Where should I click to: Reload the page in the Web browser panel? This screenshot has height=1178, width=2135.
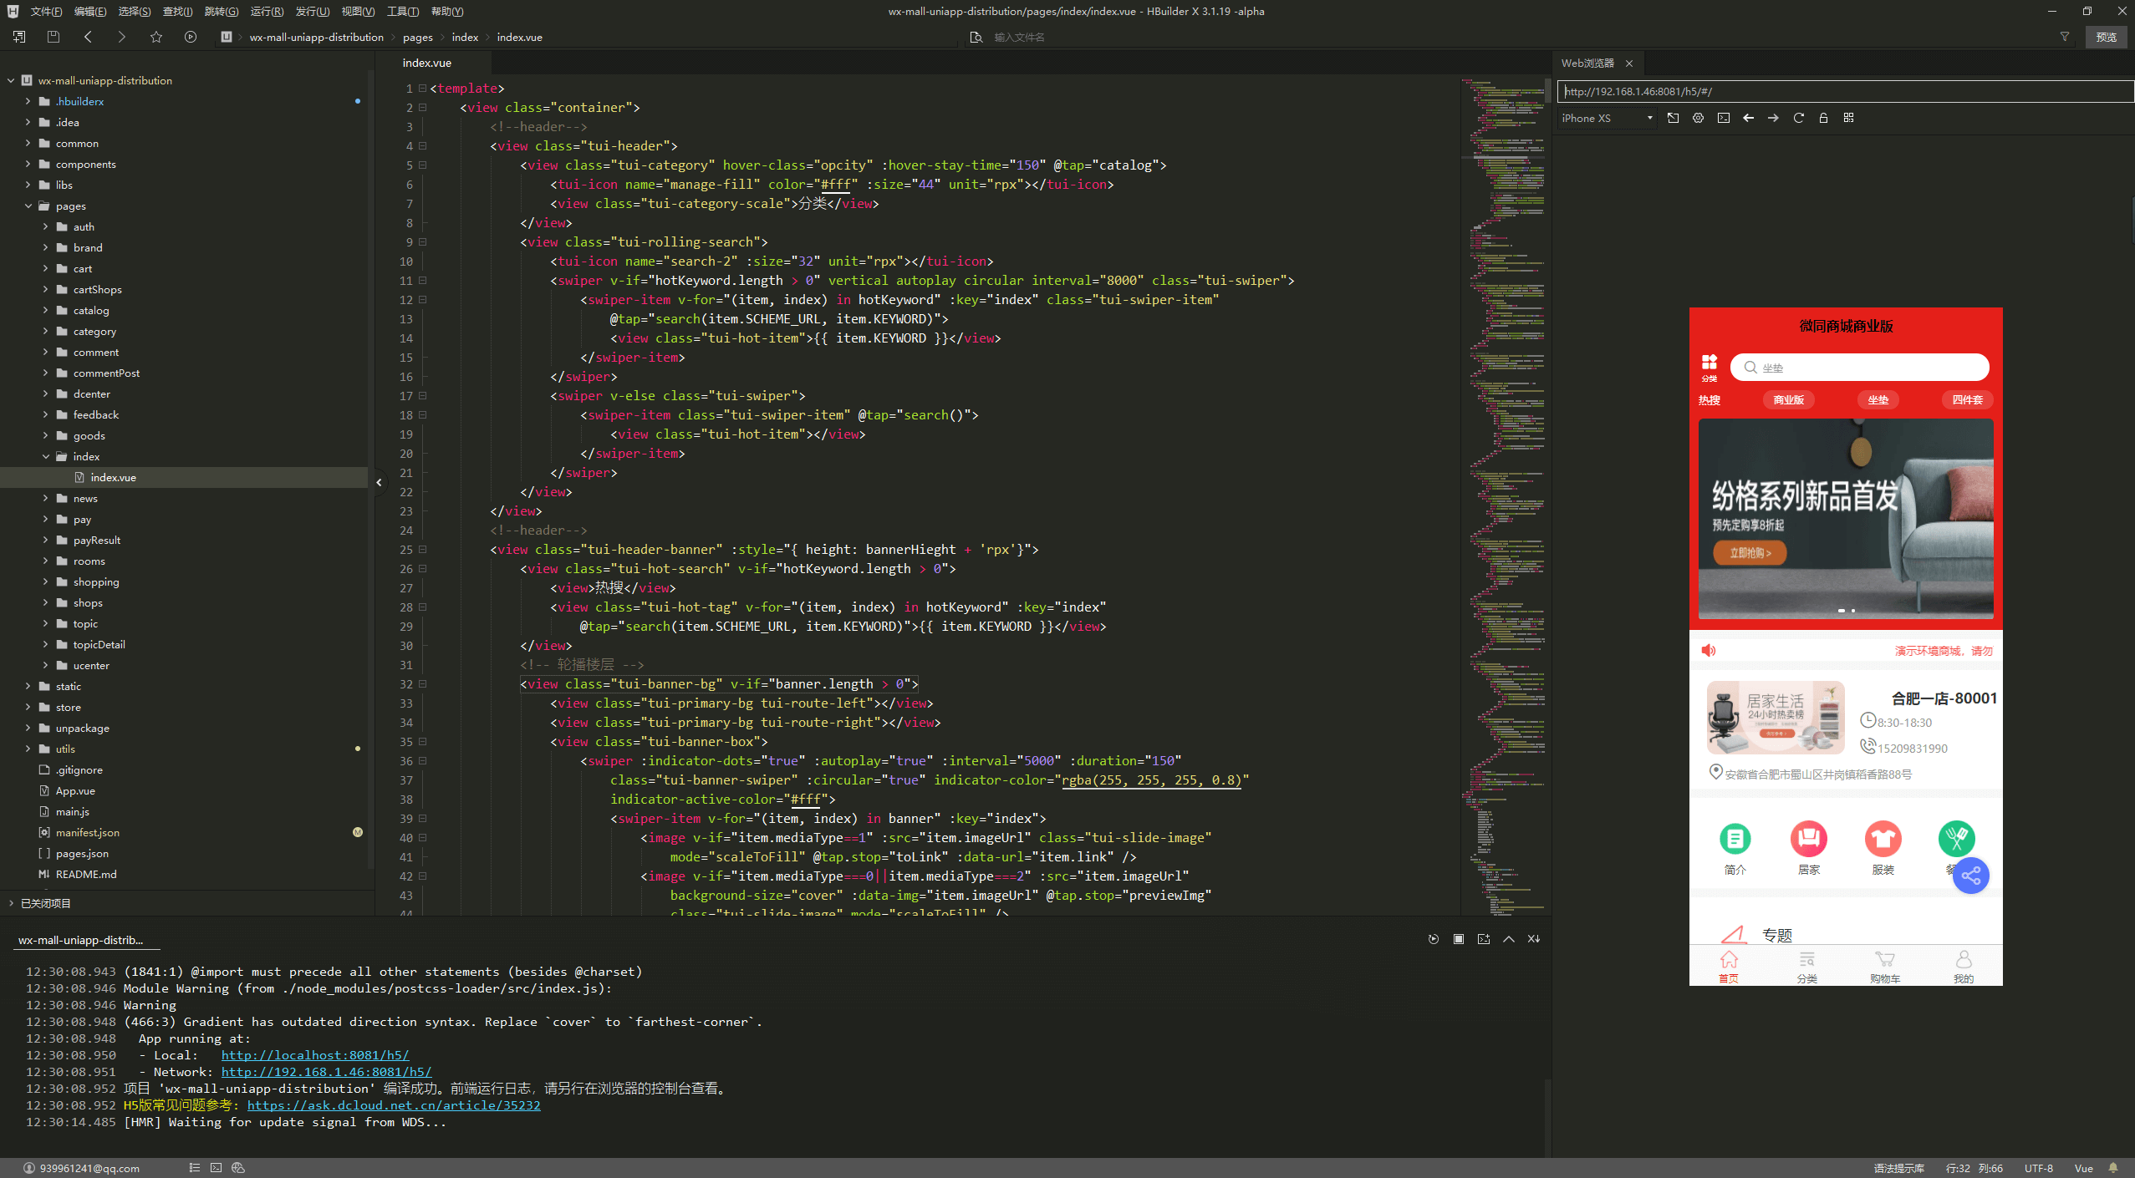click(1798, 118)
